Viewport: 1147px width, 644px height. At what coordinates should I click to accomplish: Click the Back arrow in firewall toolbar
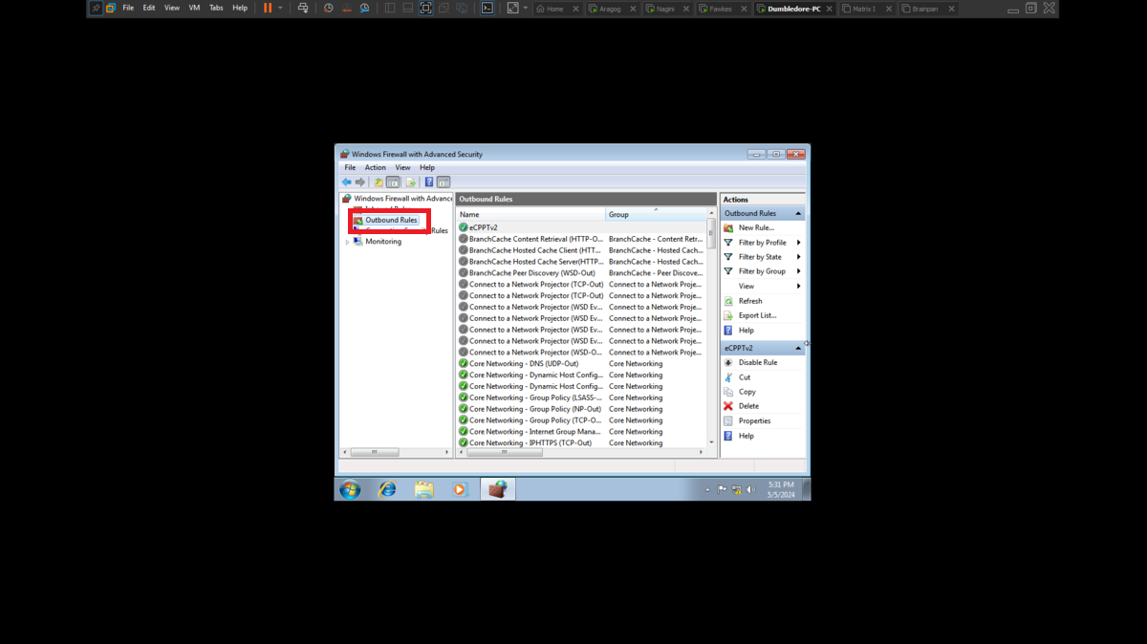pos(346,182)
